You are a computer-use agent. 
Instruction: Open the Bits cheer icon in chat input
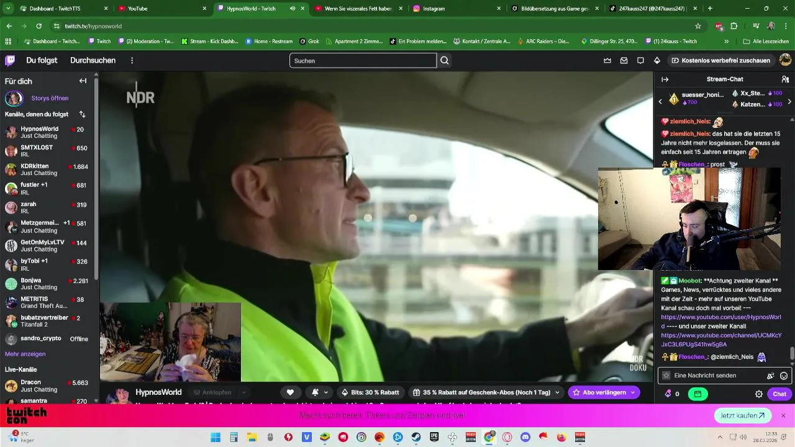point(771,376)
